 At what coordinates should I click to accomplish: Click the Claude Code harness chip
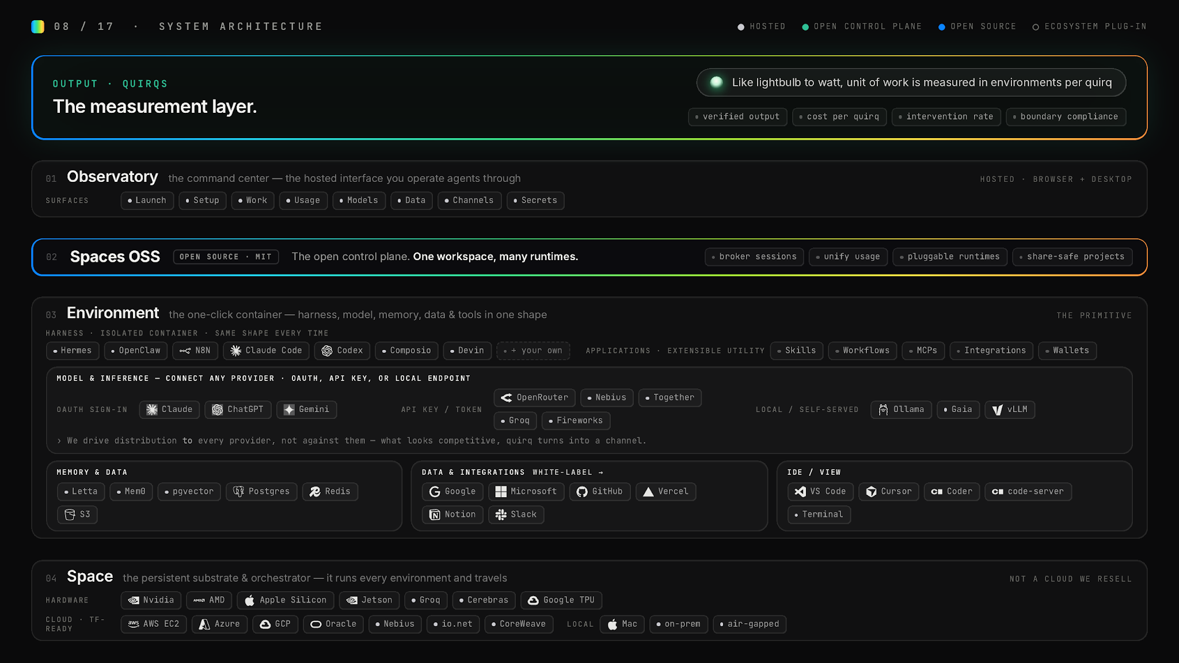point(266,350)
